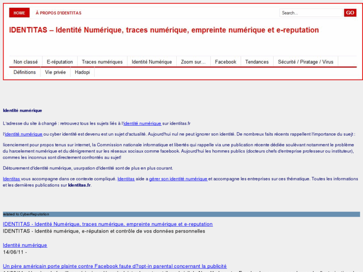The height and width of the screenshot is (272, 363).
Task: Open the Vie privée category tab
Action: (55, 72)
